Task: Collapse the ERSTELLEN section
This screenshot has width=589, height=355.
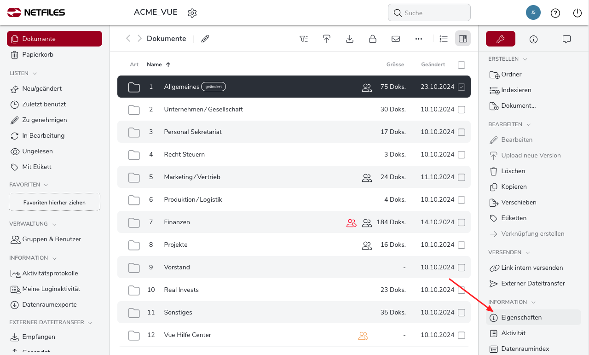Action: 525,59
